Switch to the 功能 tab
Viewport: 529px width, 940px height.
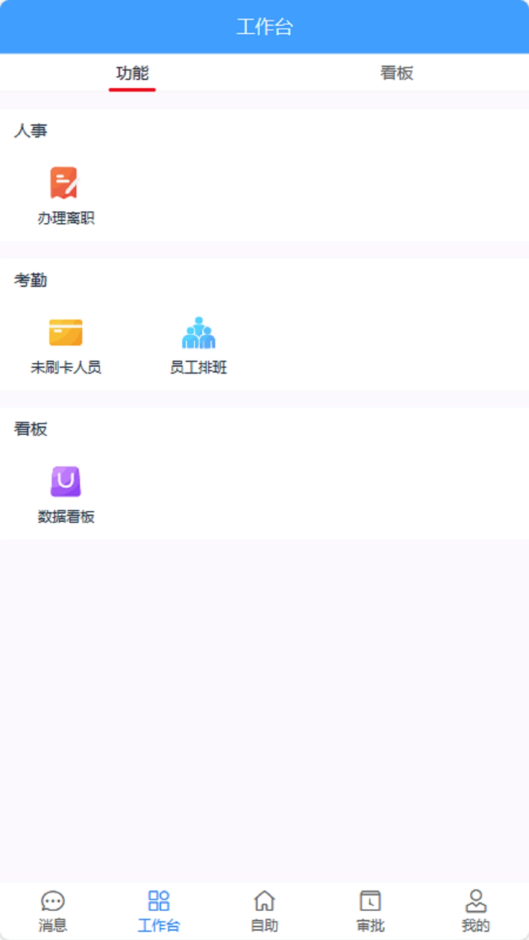[132, 73]
